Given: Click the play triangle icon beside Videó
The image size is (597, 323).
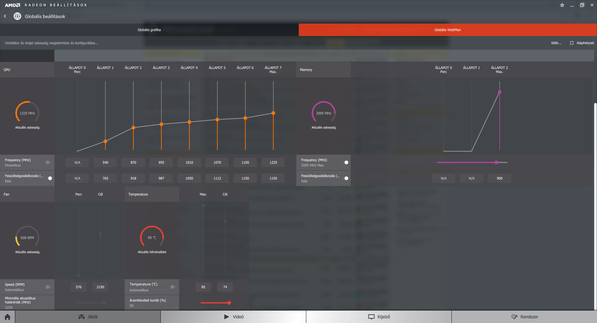Looking at the screenshot, I should click(x=227, y=317).
